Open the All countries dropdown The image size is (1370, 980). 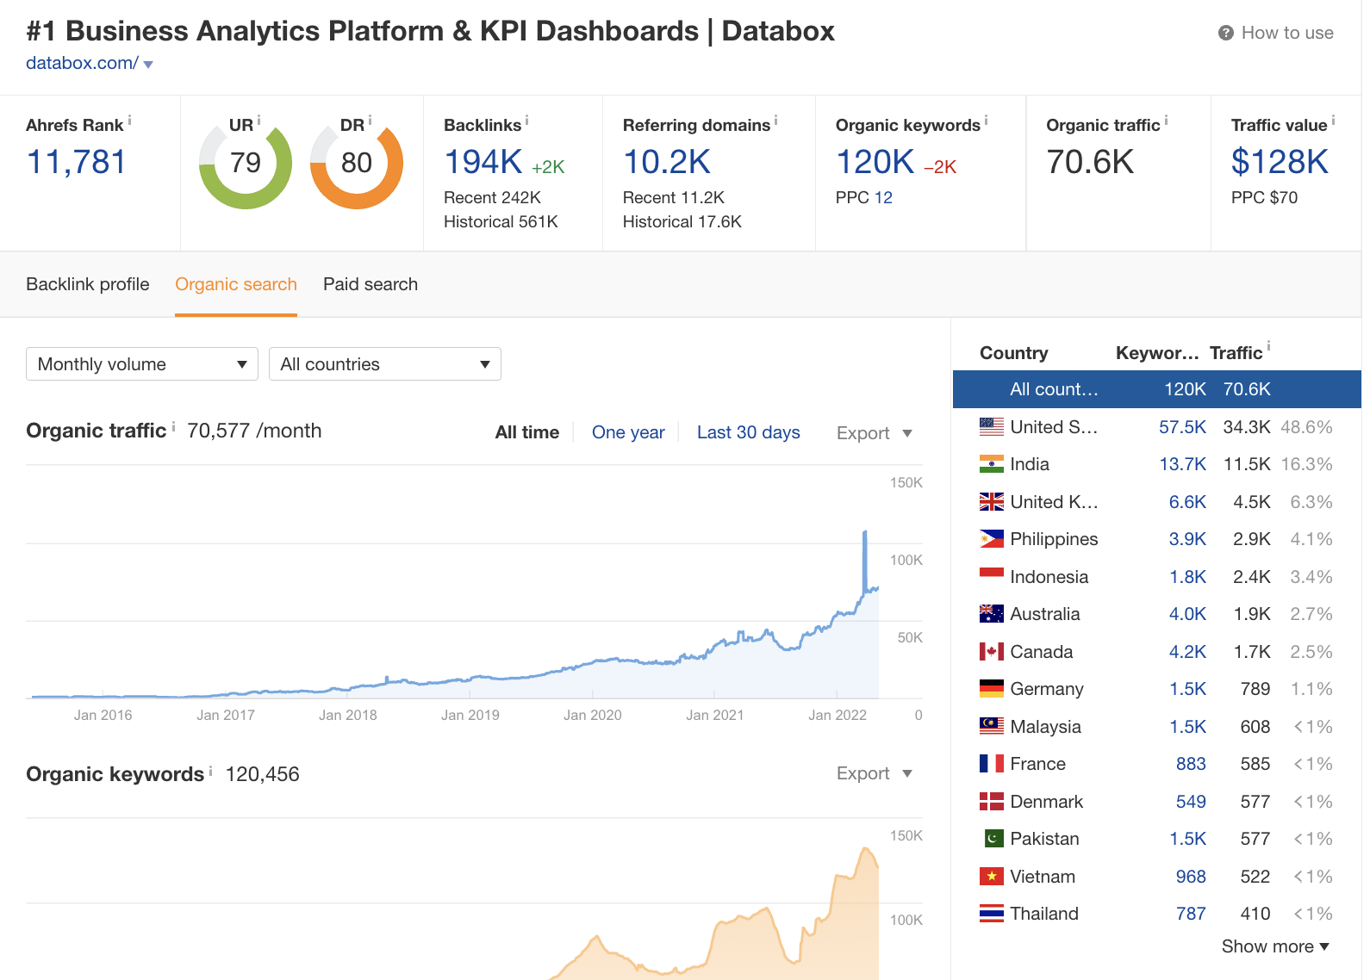coord(385,364)
